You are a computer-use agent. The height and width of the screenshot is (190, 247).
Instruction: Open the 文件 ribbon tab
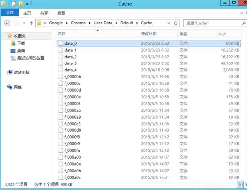tap(10, 13)
